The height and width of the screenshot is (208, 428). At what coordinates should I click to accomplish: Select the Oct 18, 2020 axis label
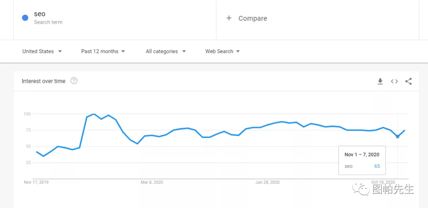[383, 182]
